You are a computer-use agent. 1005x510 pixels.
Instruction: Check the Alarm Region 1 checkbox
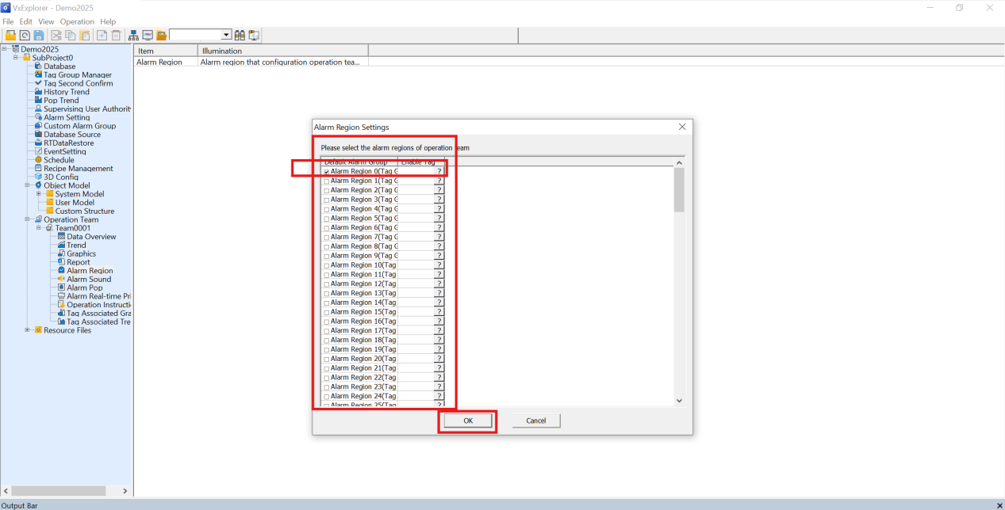[x=327, y=181]
